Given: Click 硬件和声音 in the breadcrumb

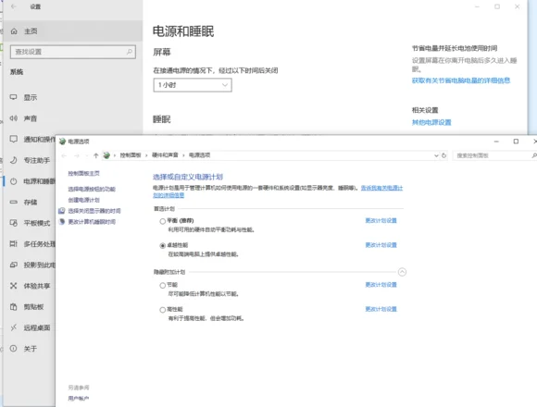Looking at the screenshot, I should coord(165,155).
